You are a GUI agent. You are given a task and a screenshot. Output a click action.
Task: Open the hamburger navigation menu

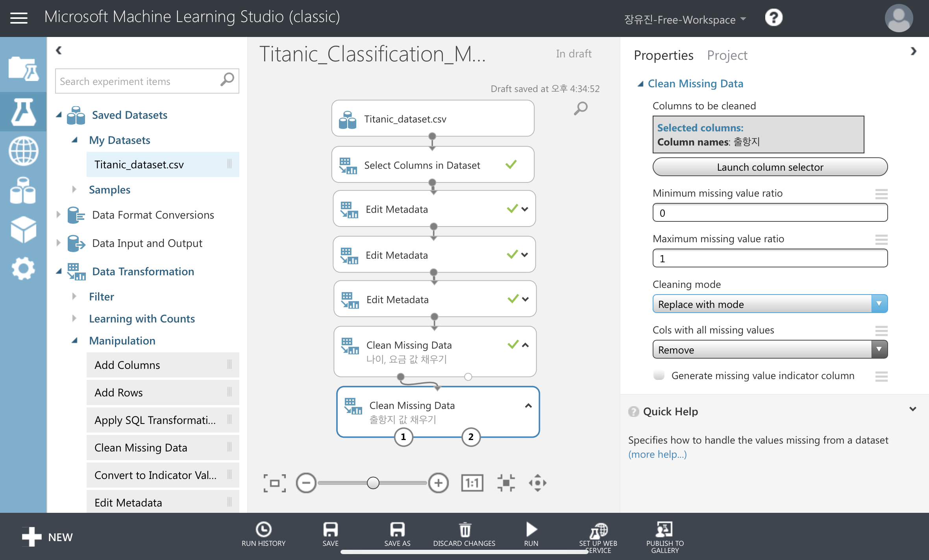point(19,18)
